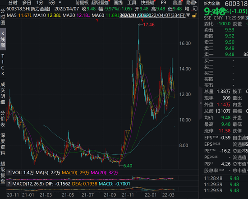248x199 pixels.
Task: Click the 17.46 high price marker
Action: pos(149,25)
